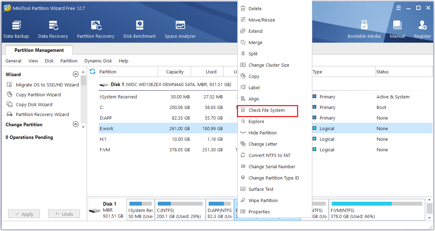Open the View menu
The width and height of the screenshot is (435, 231).
pyautogui.click(x=33, y=61)
